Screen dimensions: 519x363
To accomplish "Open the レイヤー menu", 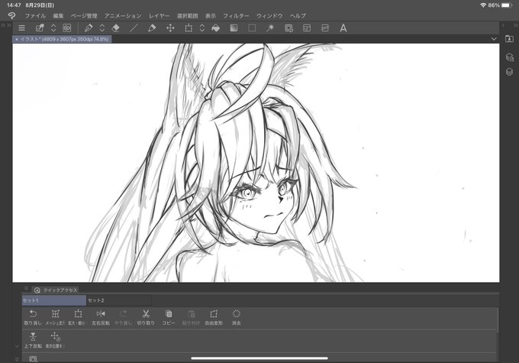I will (x=159, y=15).
